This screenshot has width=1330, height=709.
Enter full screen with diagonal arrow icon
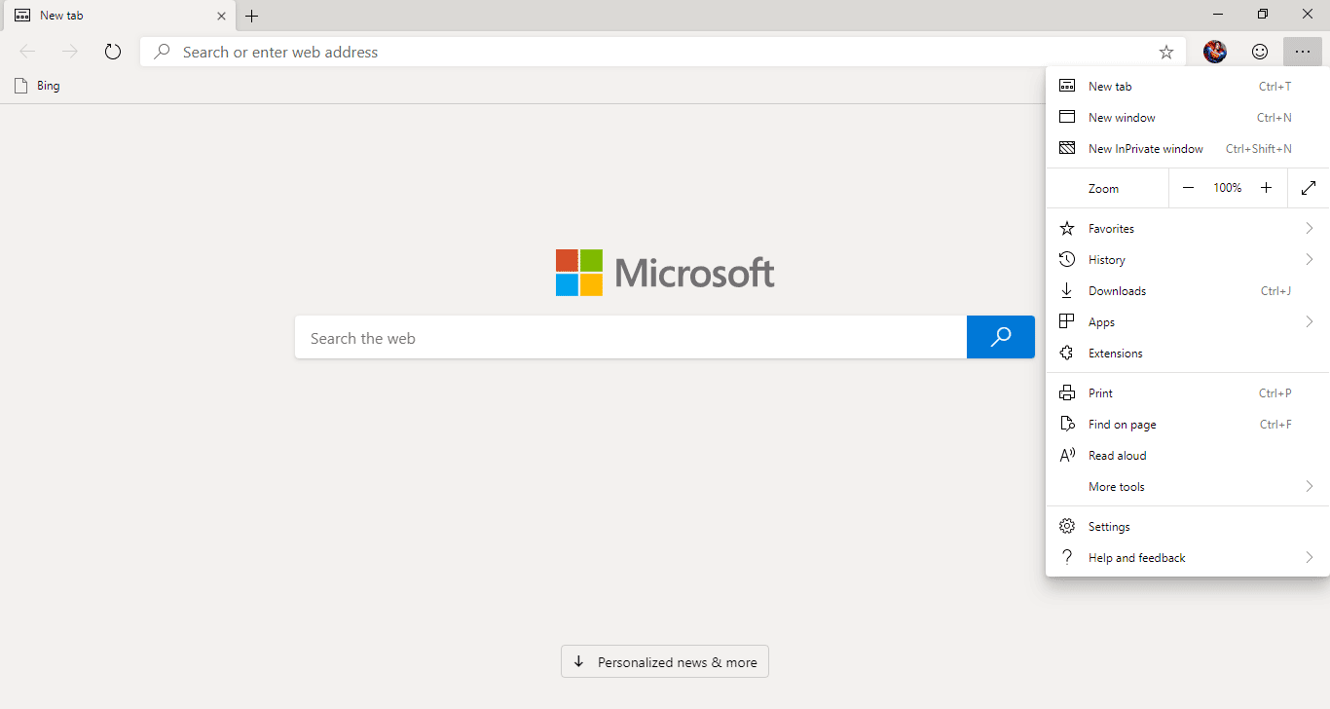pos(1309,188)
